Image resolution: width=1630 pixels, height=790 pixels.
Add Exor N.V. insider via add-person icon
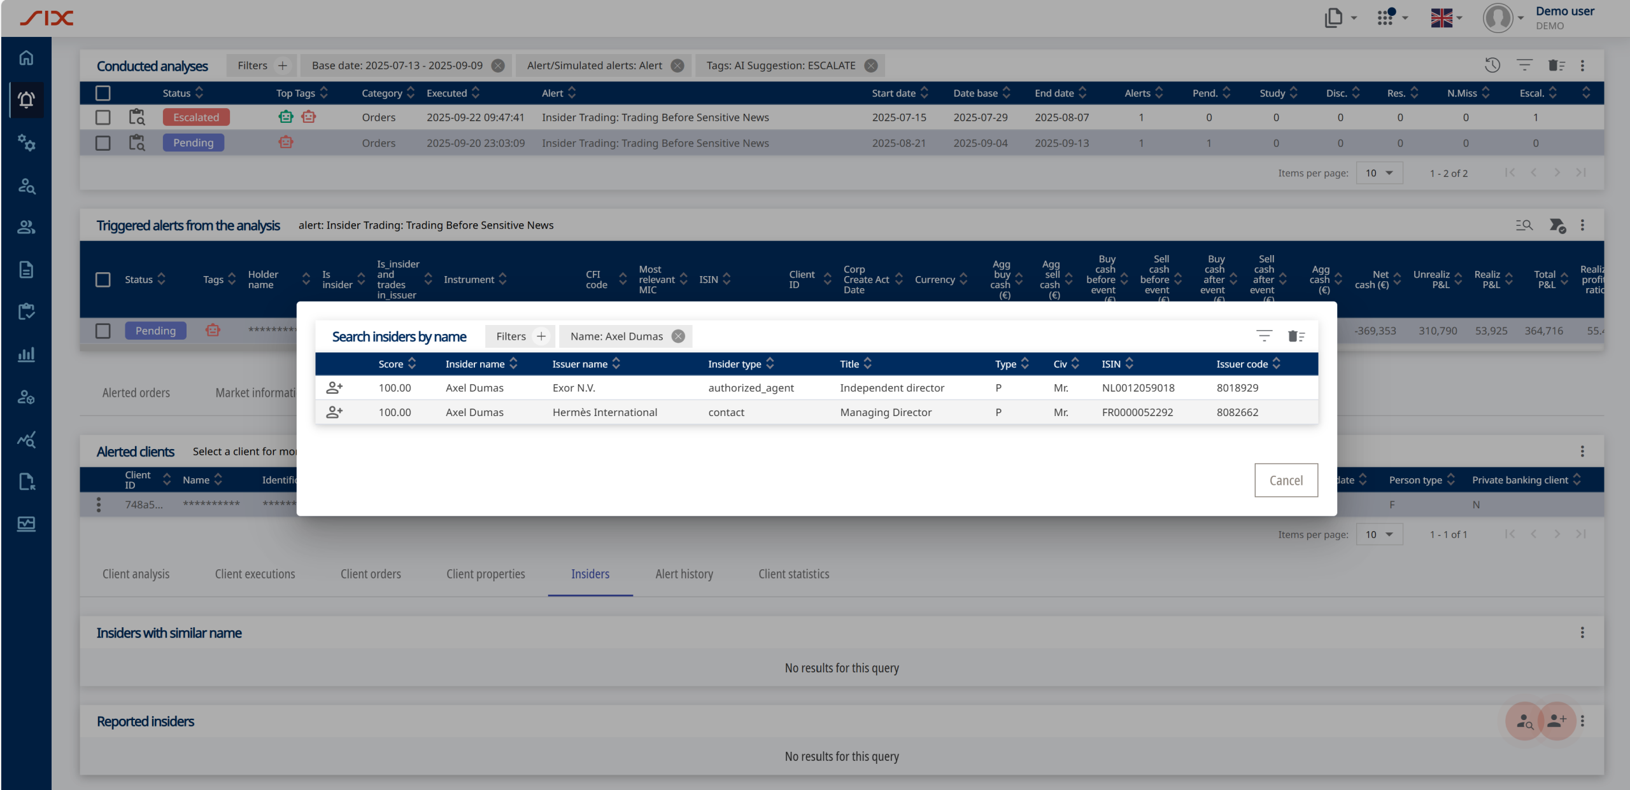(x=334, y=387)
